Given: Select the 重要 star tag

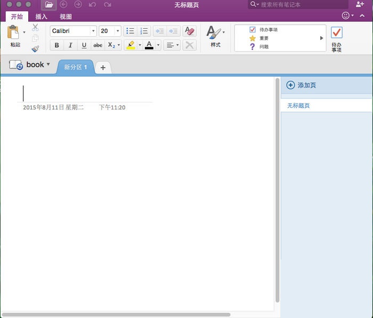Looking at the screenshot, I should [259, 38].
